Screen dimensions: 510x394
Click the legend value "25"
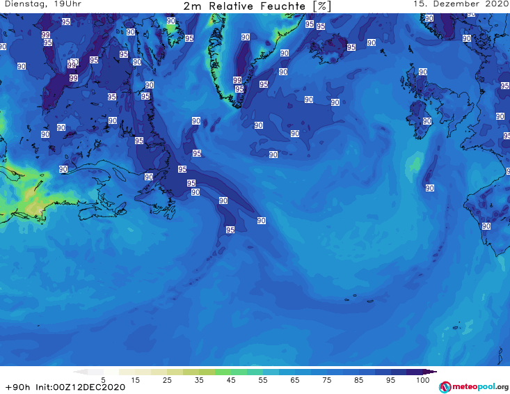[167, 380]
